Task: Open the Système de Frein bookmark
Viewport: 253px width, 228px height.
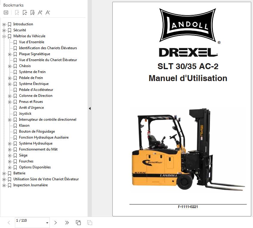Action: [x=32, y=72]
